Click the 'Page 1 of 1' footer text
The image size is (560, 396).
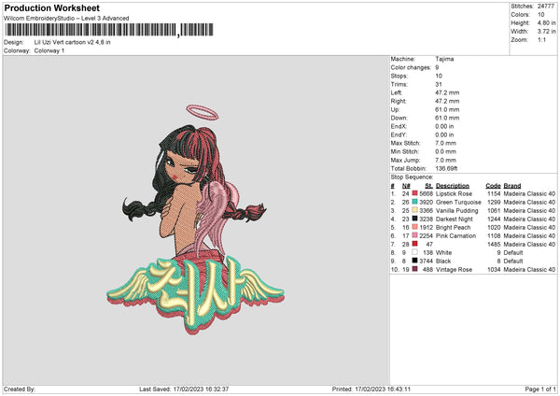tap(540, 389)
